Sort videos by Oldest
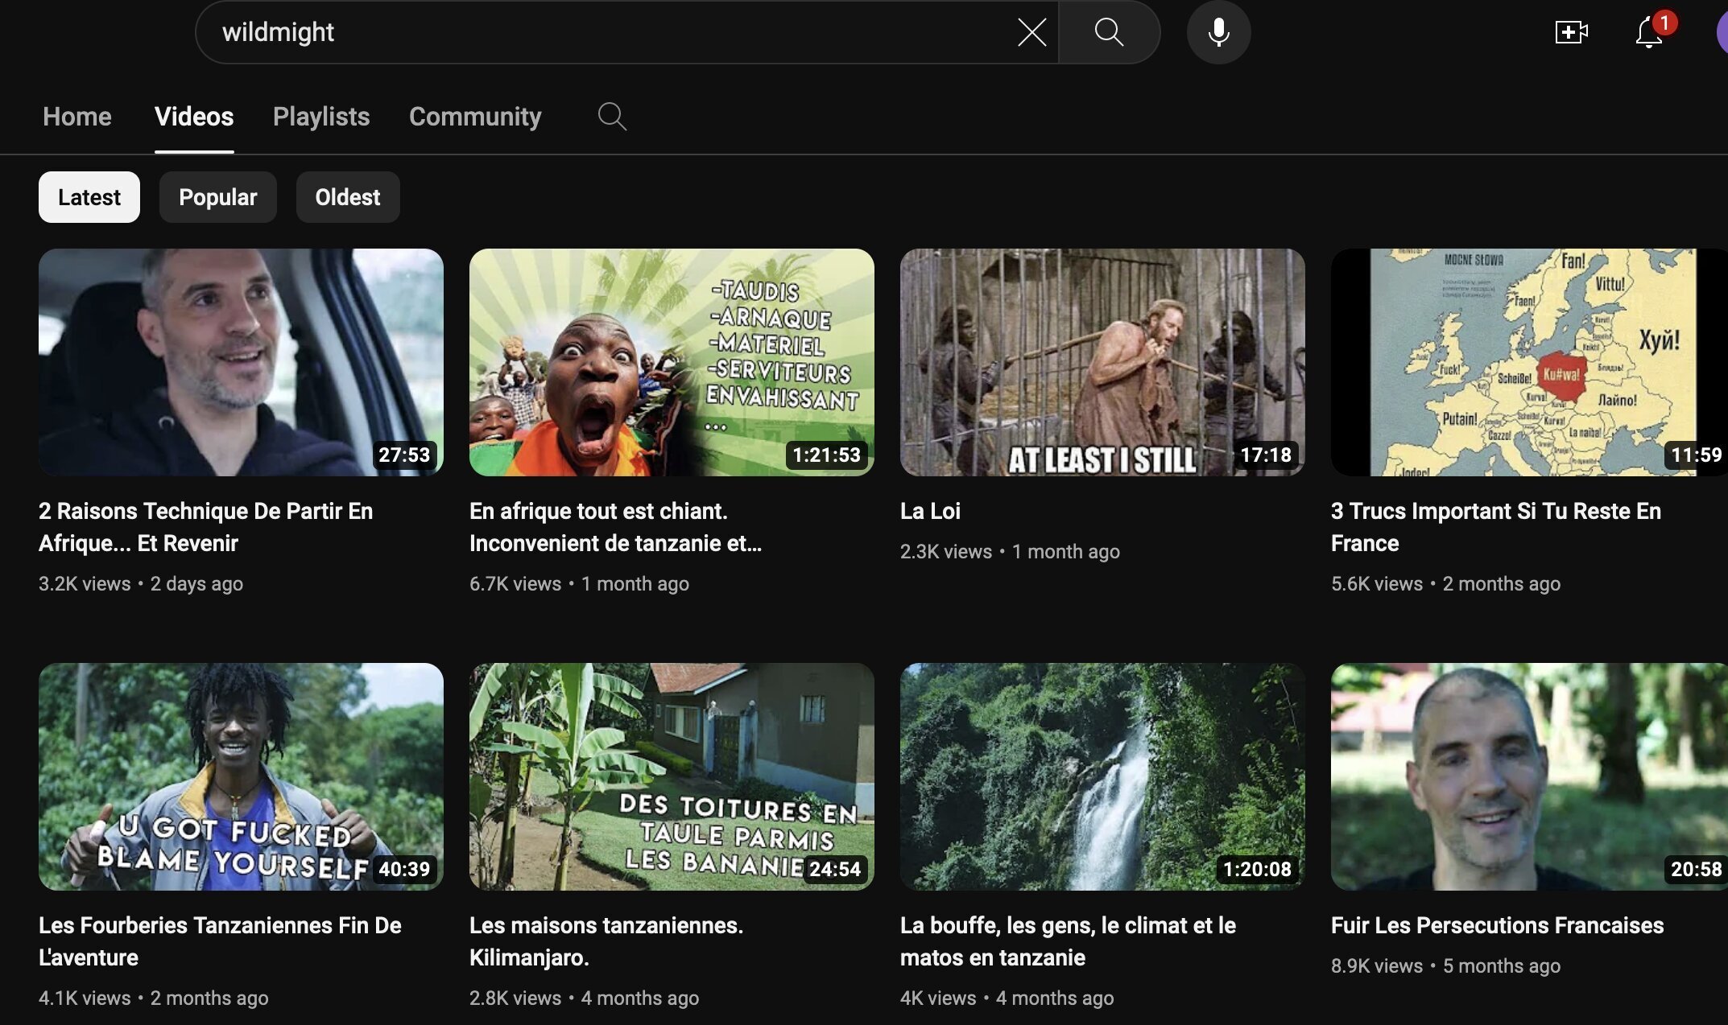This screenshot has height=1025, width=1728. click(x=347, y=197)
